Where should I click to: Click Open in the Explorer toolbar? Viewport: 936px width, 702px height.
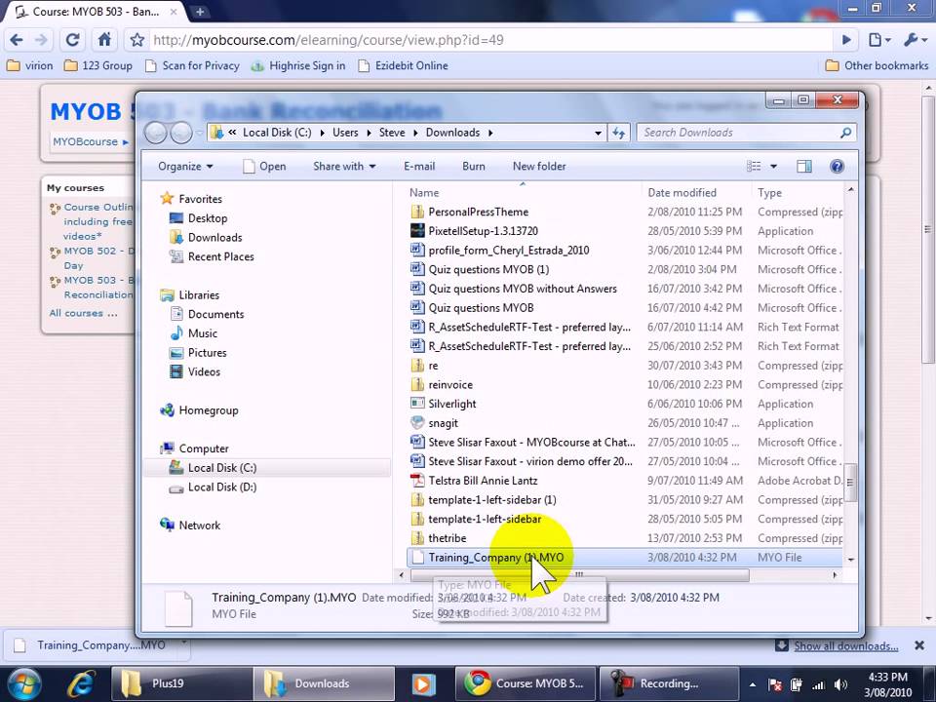click(x=265, y=167)
